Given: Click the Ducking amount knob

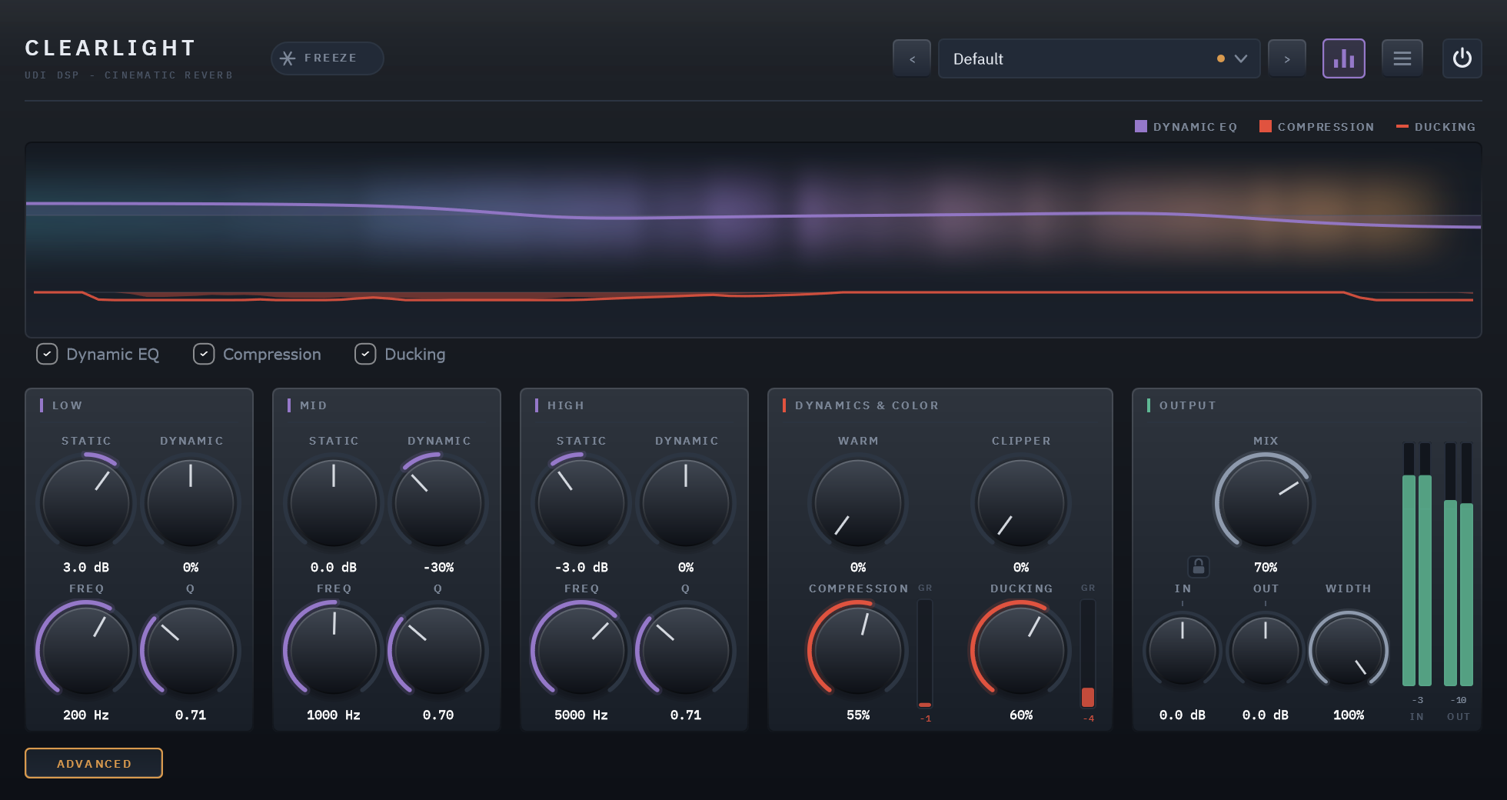Looking at the screenshot, I should click(x=1021, y=651).
